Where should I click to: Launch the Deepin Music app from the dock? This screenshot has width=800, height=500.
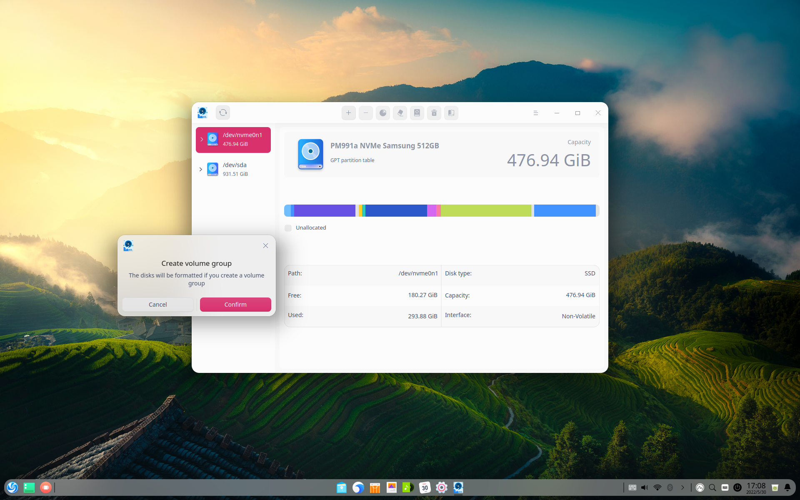click(x=408, y=487)
